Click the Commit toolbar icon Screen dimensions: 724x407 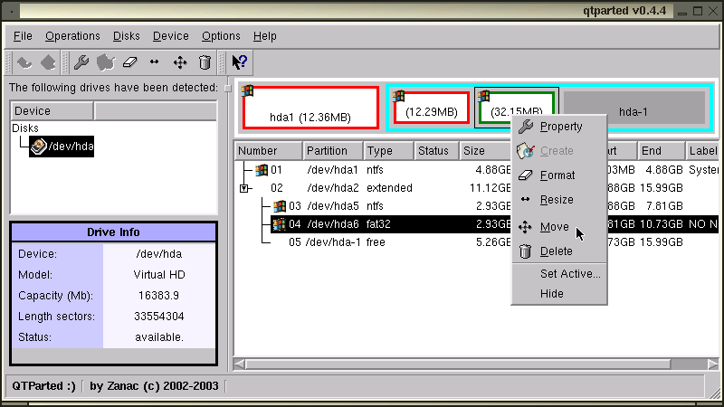48,62
